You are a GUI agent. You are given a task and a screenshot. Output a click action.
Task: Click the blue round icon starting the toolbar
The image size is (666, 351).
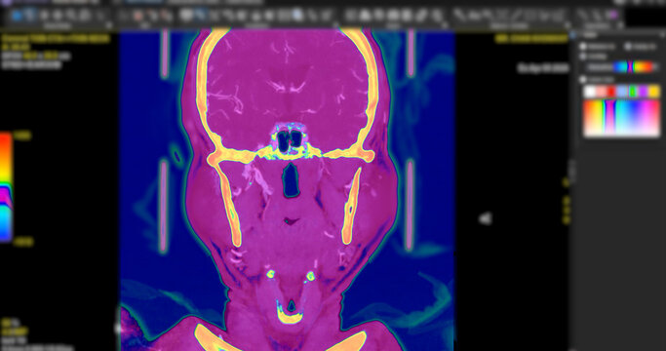[x=18, y=16]
